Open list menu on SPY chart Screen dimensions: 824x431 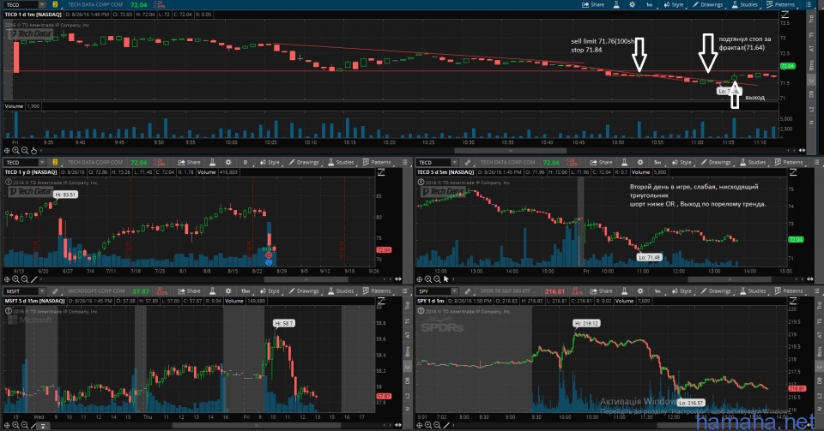pos(816,291)
